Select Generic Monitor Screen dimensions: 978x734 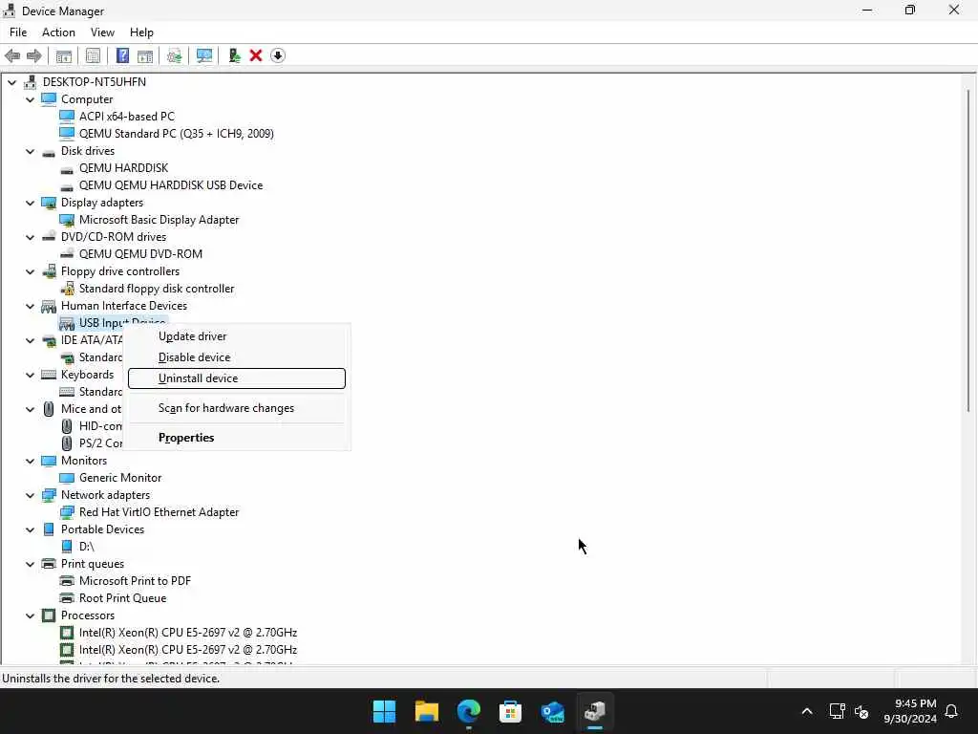[120, 478]
